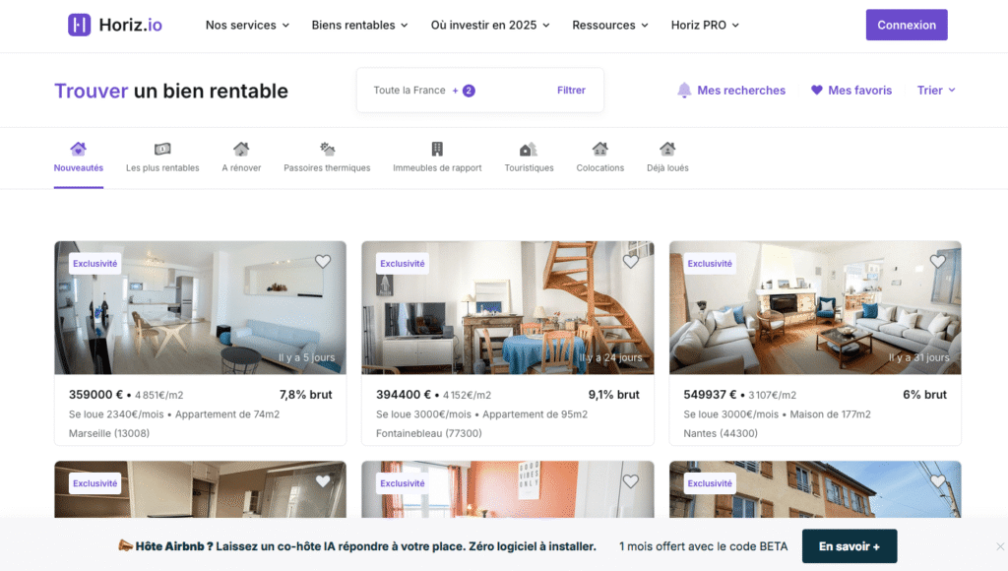Select the Touristiques category icon
The width and height of the screenshot is (1008, 571).
pyautogui.click(x=529, y=149)
